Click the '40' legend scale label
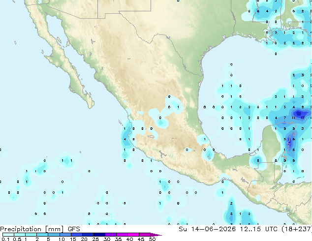This screenshot has height=241, width=312. pyautogui.click(x=129, y=239)
